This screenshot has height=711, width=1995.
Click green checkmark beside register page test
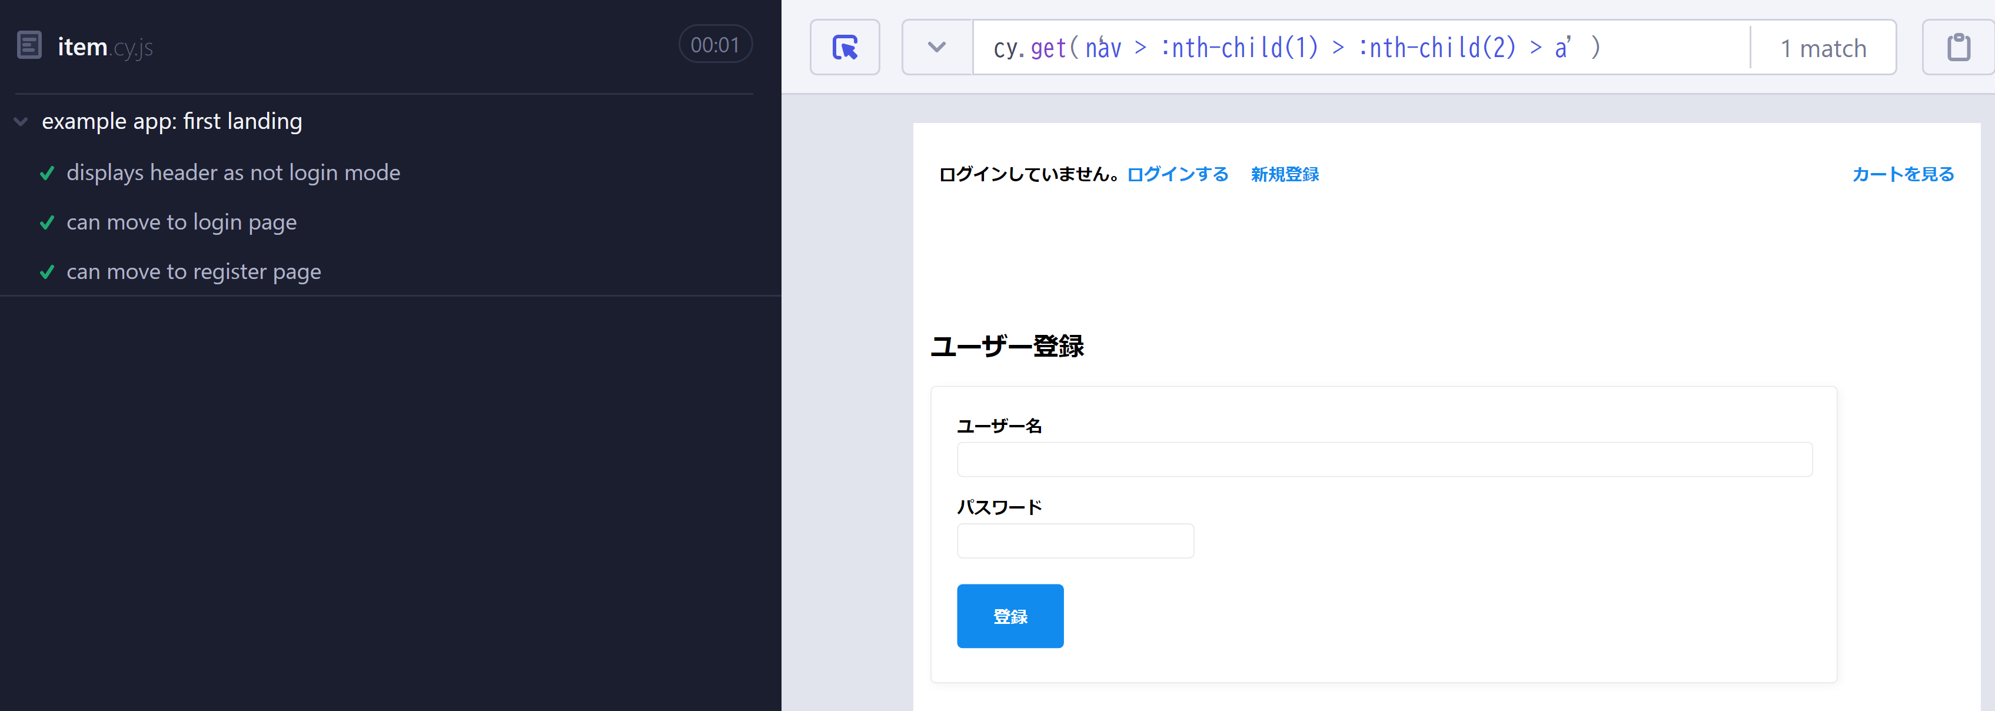tap(47, 272)
